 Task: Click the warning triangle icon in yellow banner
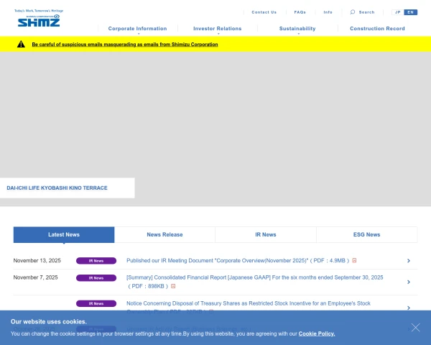[21, 44]
